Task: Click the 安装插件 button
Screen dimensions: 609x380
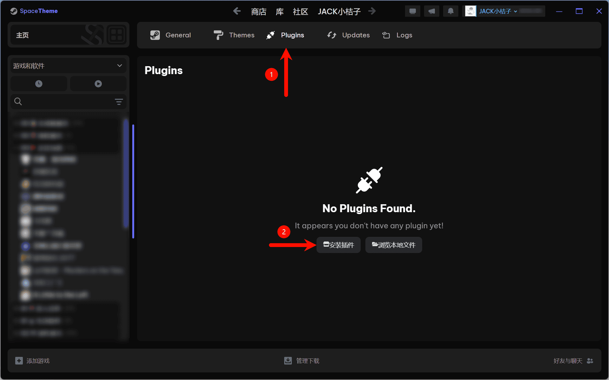Action: pyautogui.click(x=338, y=245)
